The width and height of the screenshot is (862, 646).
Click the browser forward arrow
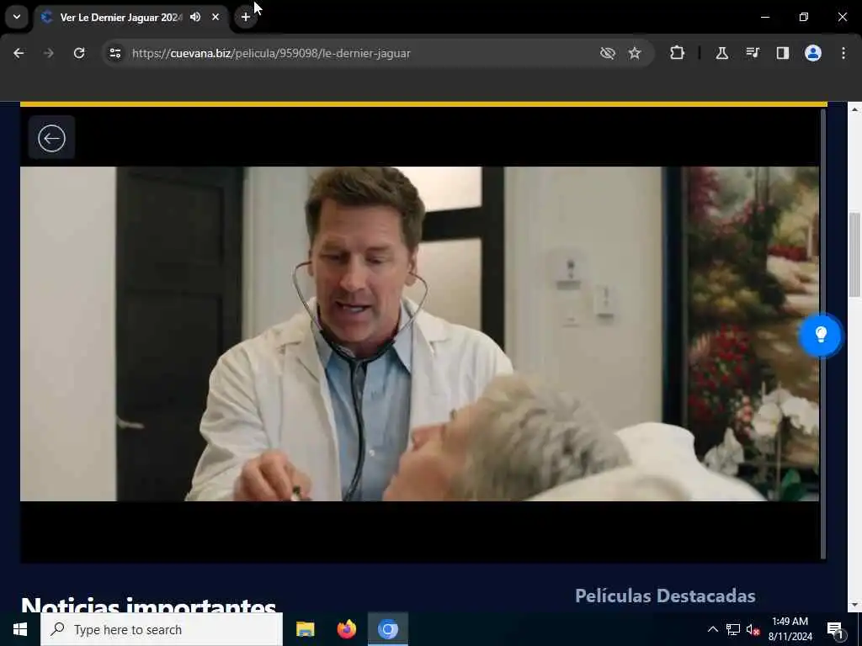point(48,53)
